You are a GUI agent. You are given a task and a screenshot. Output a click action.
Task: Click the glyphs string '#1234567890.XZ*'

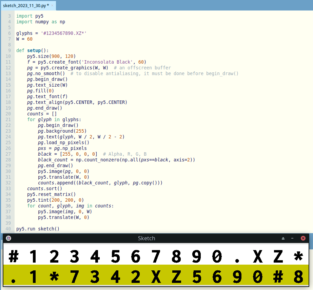tap(64, 33)
